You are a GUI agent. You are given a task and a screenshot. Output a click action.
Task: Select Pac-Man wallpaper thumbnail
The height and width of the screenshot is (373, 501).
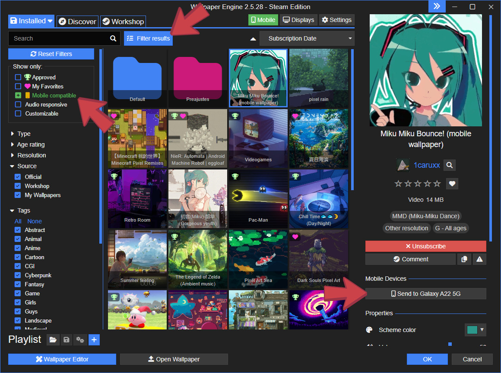click(258, 199)
